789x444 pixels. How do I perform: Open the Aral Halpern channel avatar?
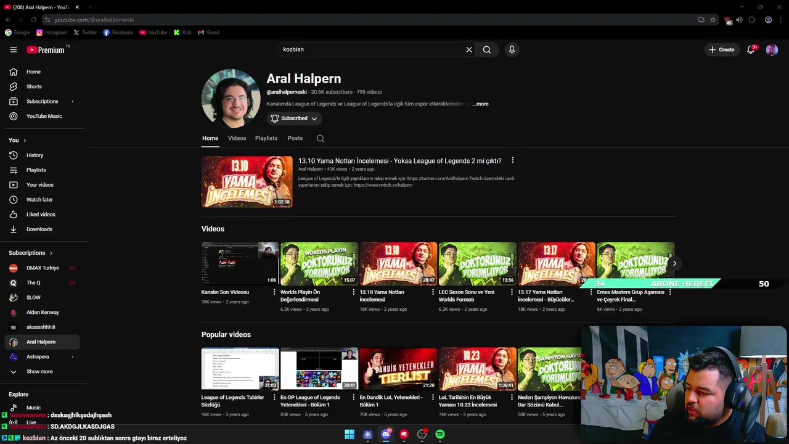231,99
